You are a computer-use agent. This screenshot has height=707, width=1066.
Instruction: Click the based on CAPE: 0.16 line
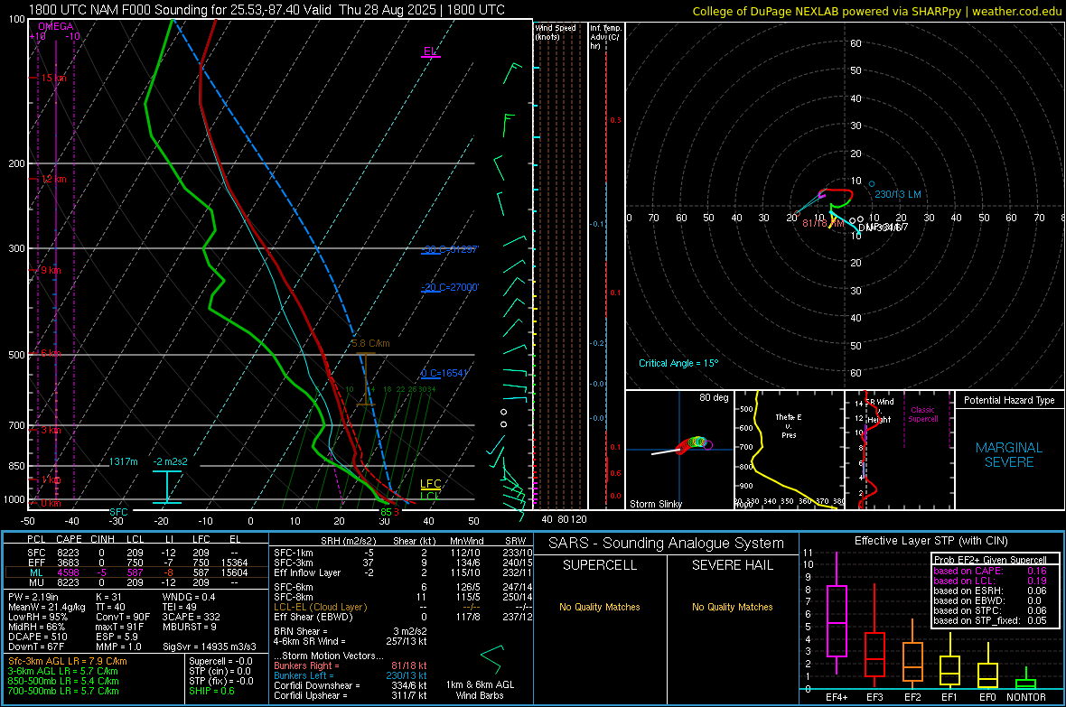(990, 571)
